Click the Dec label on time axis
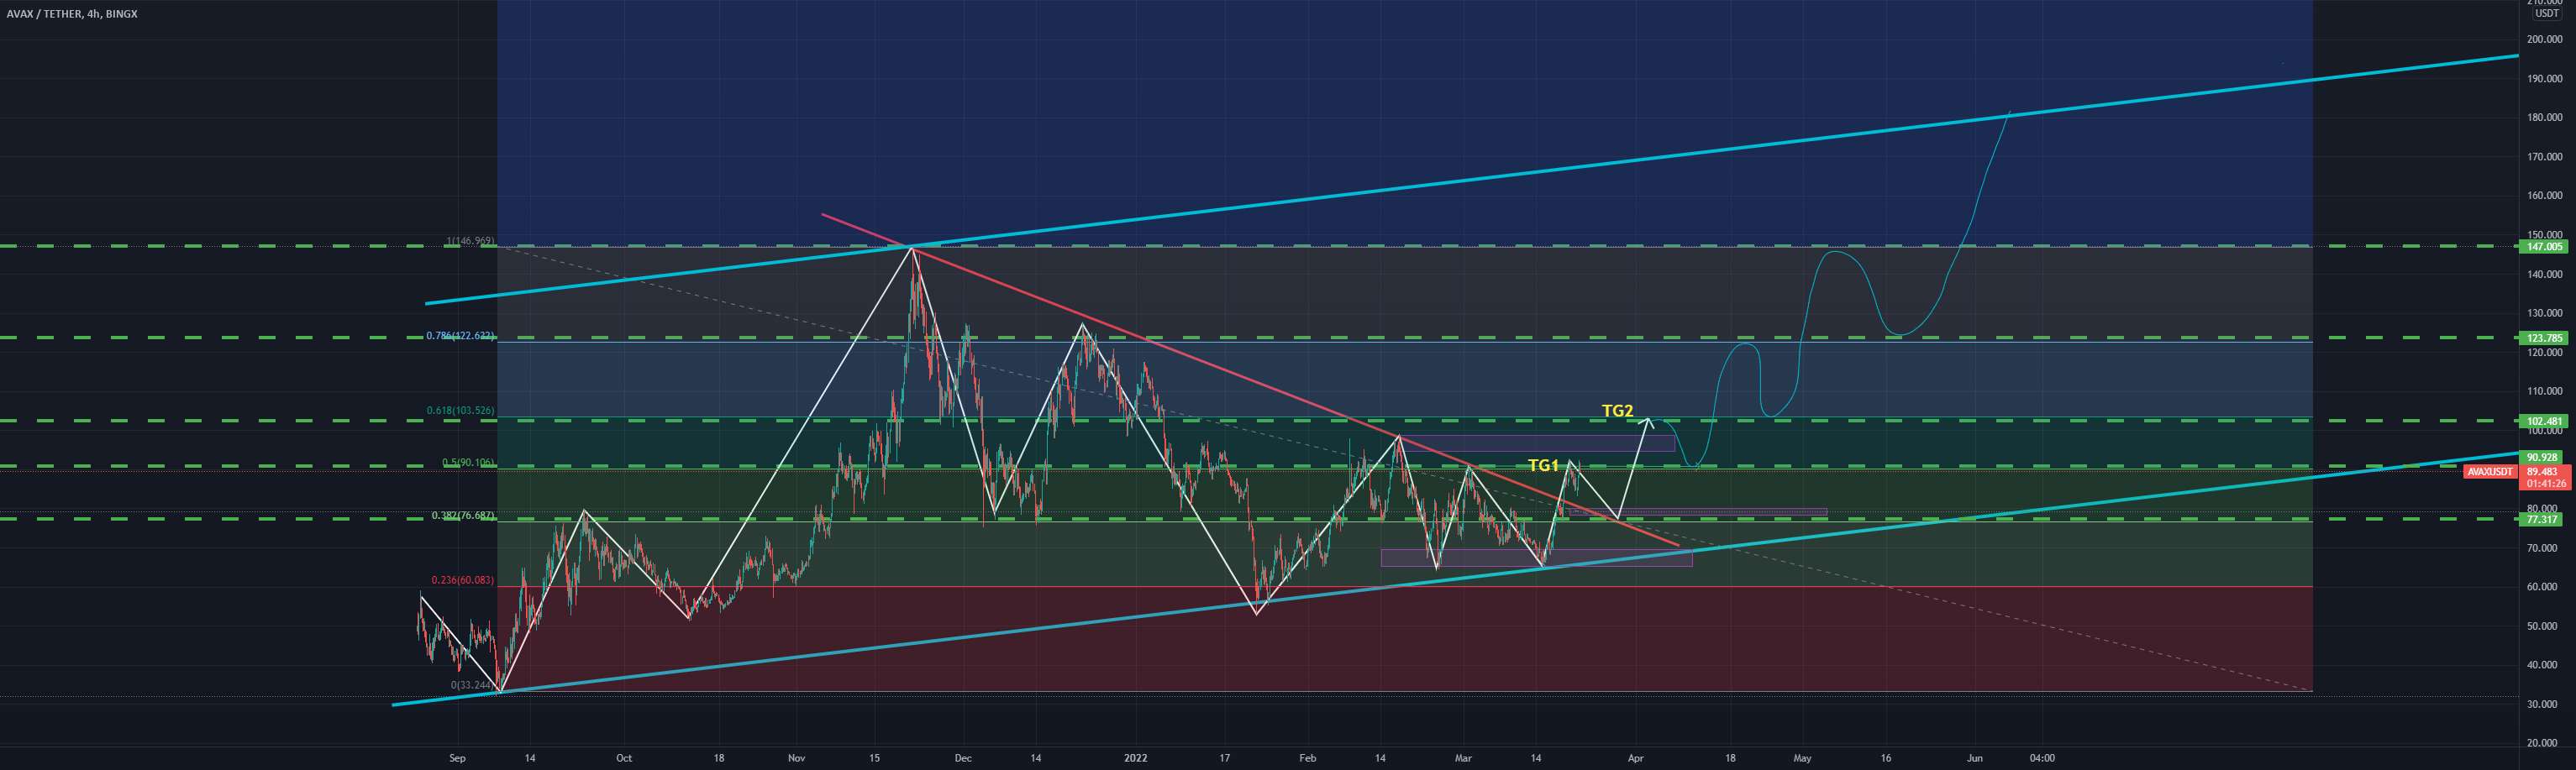Image resolution: width=2576 pixels, height=770 pixels. (x=963, y=758)
